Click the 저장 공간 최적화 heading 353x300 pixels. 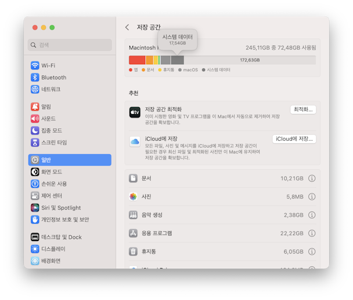[163, 109]
